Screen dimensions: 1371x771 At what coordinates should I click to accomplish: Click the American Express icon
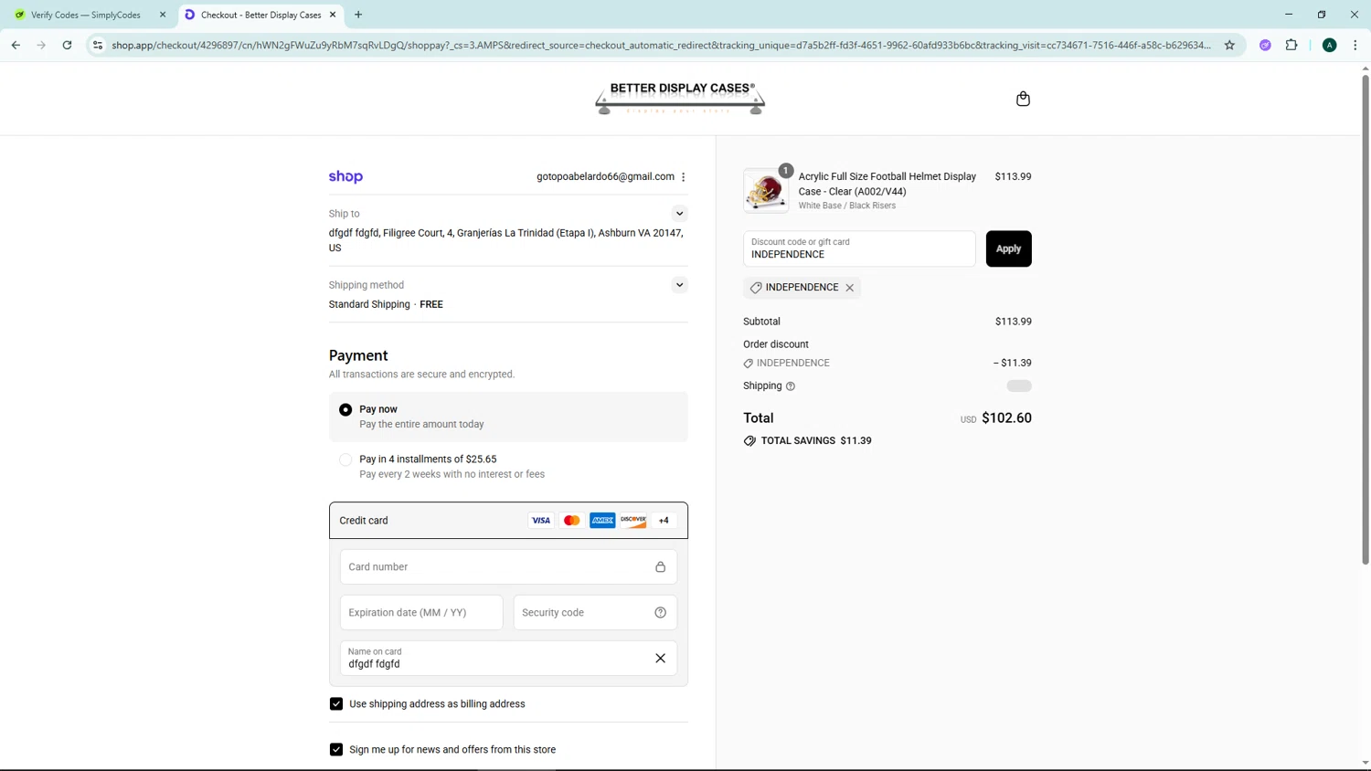coord(602,521)
